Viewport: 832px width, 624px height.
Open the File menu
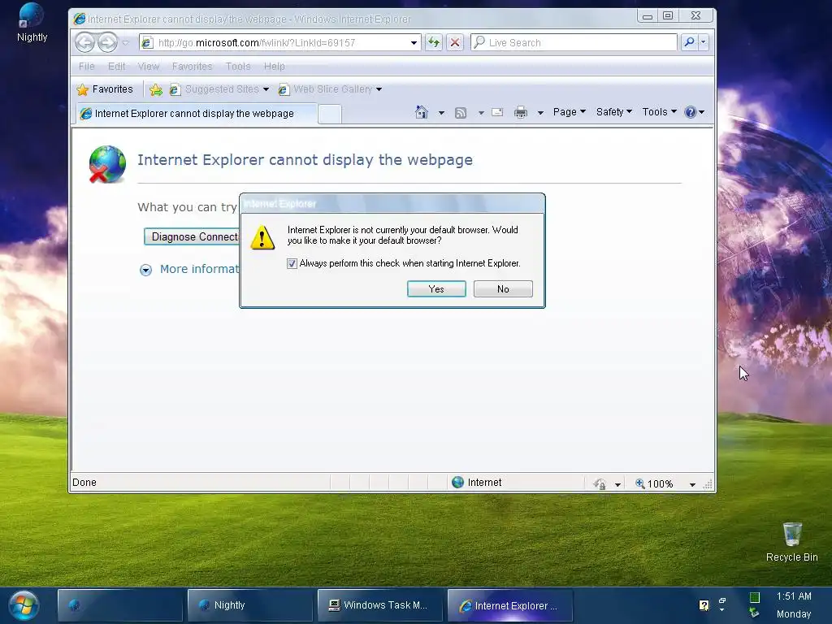86,67
